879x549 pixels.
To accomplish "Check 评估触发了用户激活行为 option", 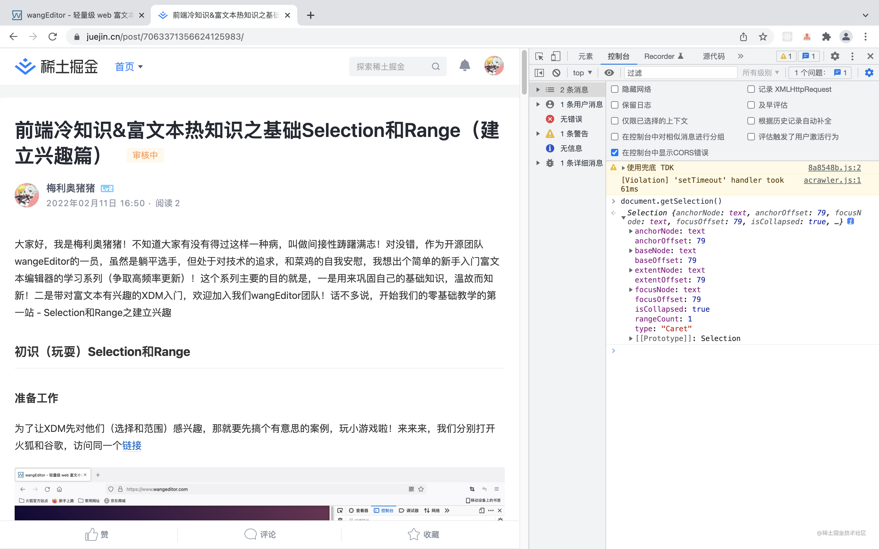I will (x=751, y=137).
